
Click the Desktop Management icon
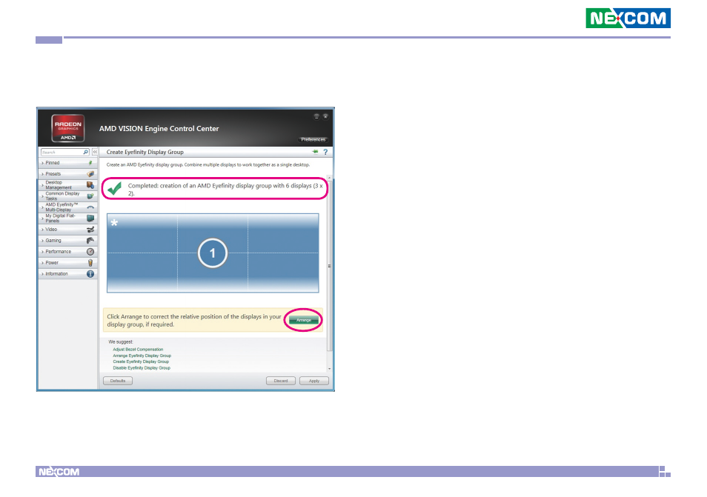(x=90, y=184)
